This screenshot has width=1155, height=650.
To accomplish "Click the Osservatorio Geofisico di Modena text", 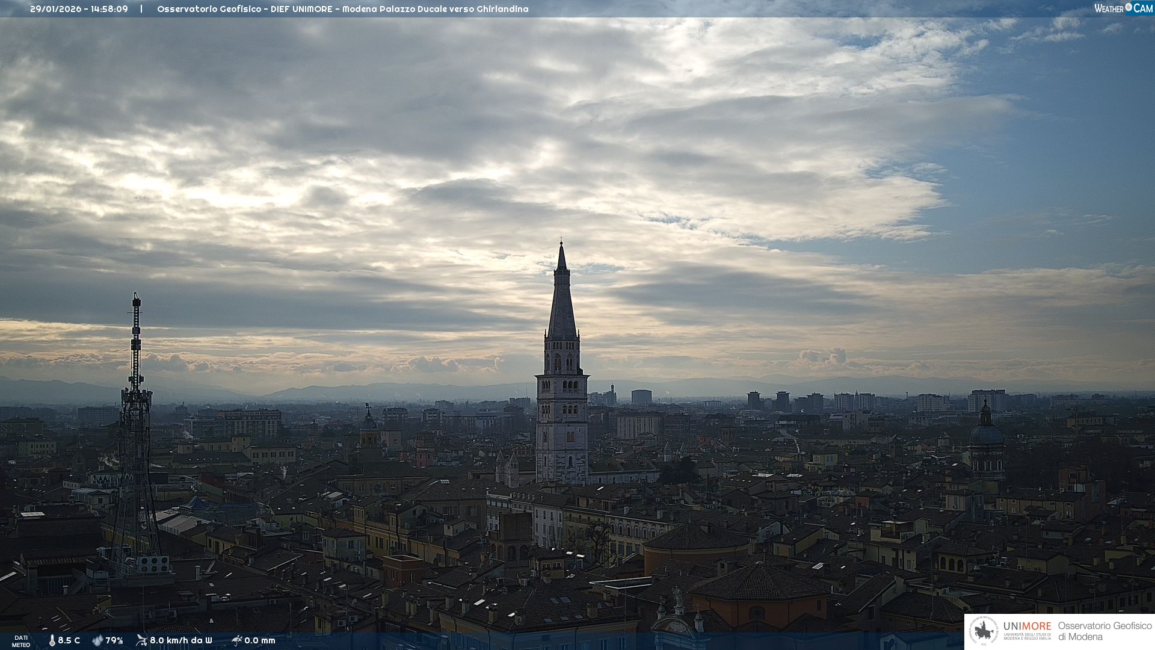I will (1104, 631).
